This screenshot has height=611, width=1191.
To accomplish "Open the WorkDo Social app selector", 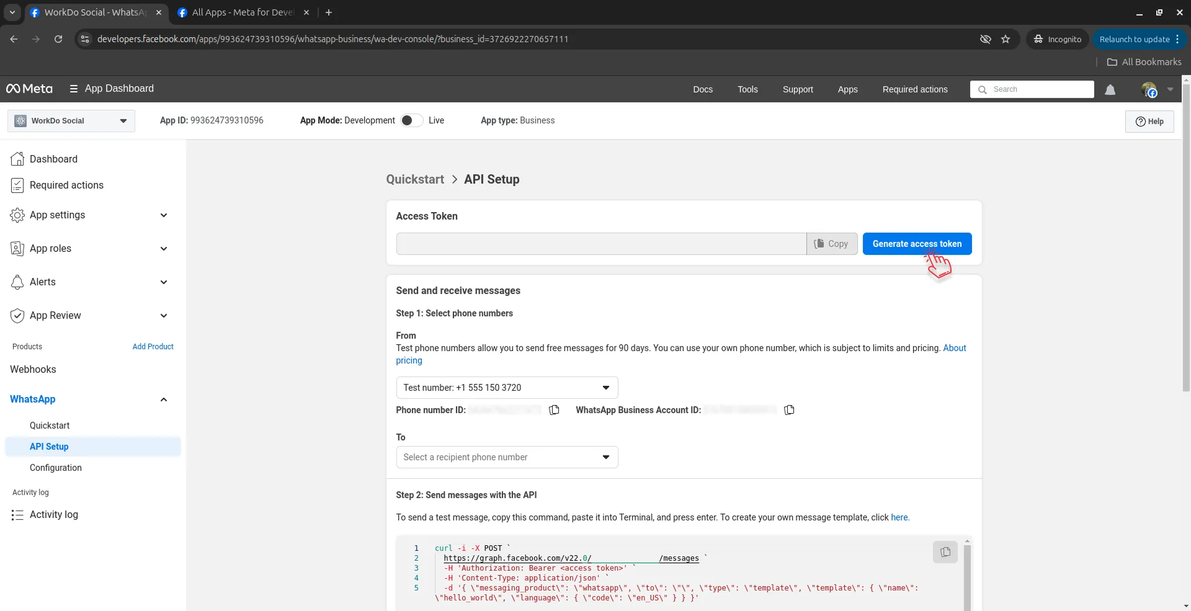I will [71, 121].
